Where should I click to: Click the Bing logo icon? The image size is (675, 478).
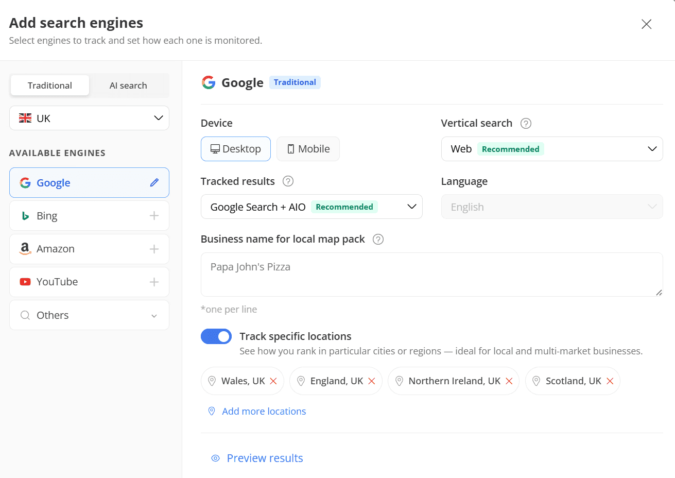pyautogui.click(x=25, y=216)
